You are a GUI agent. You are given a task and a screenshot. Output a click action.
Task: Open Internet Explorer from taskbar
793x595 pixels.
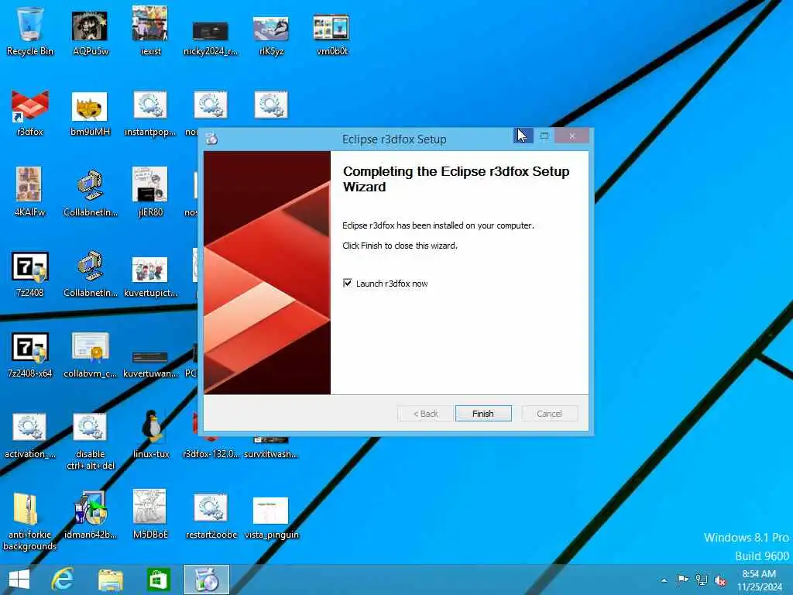point(63,580)
